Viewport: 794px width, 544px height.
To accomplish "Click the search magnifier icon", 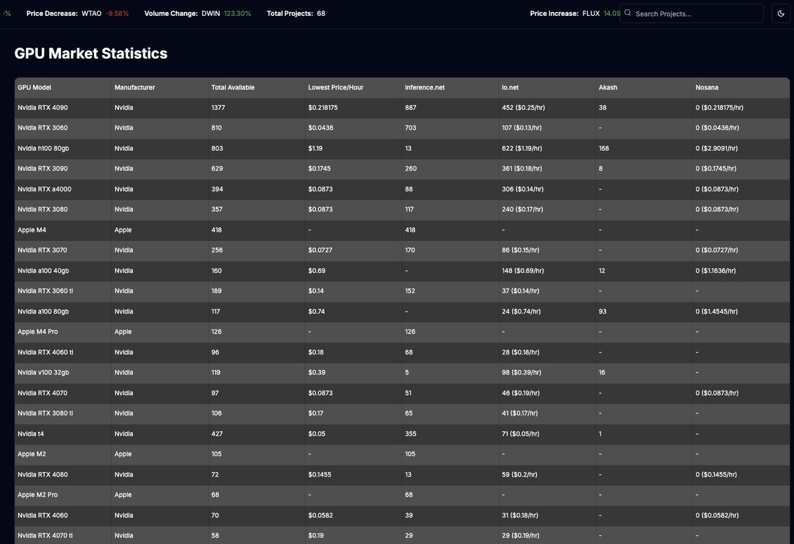I will pyautogui.click(x=628, y=13).
